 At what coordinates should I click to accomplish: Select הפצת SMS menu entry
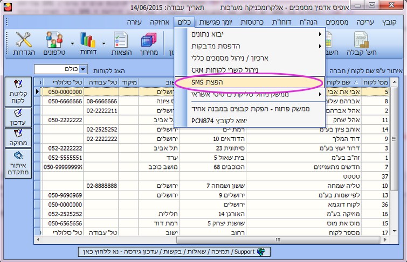coord(250,82)
